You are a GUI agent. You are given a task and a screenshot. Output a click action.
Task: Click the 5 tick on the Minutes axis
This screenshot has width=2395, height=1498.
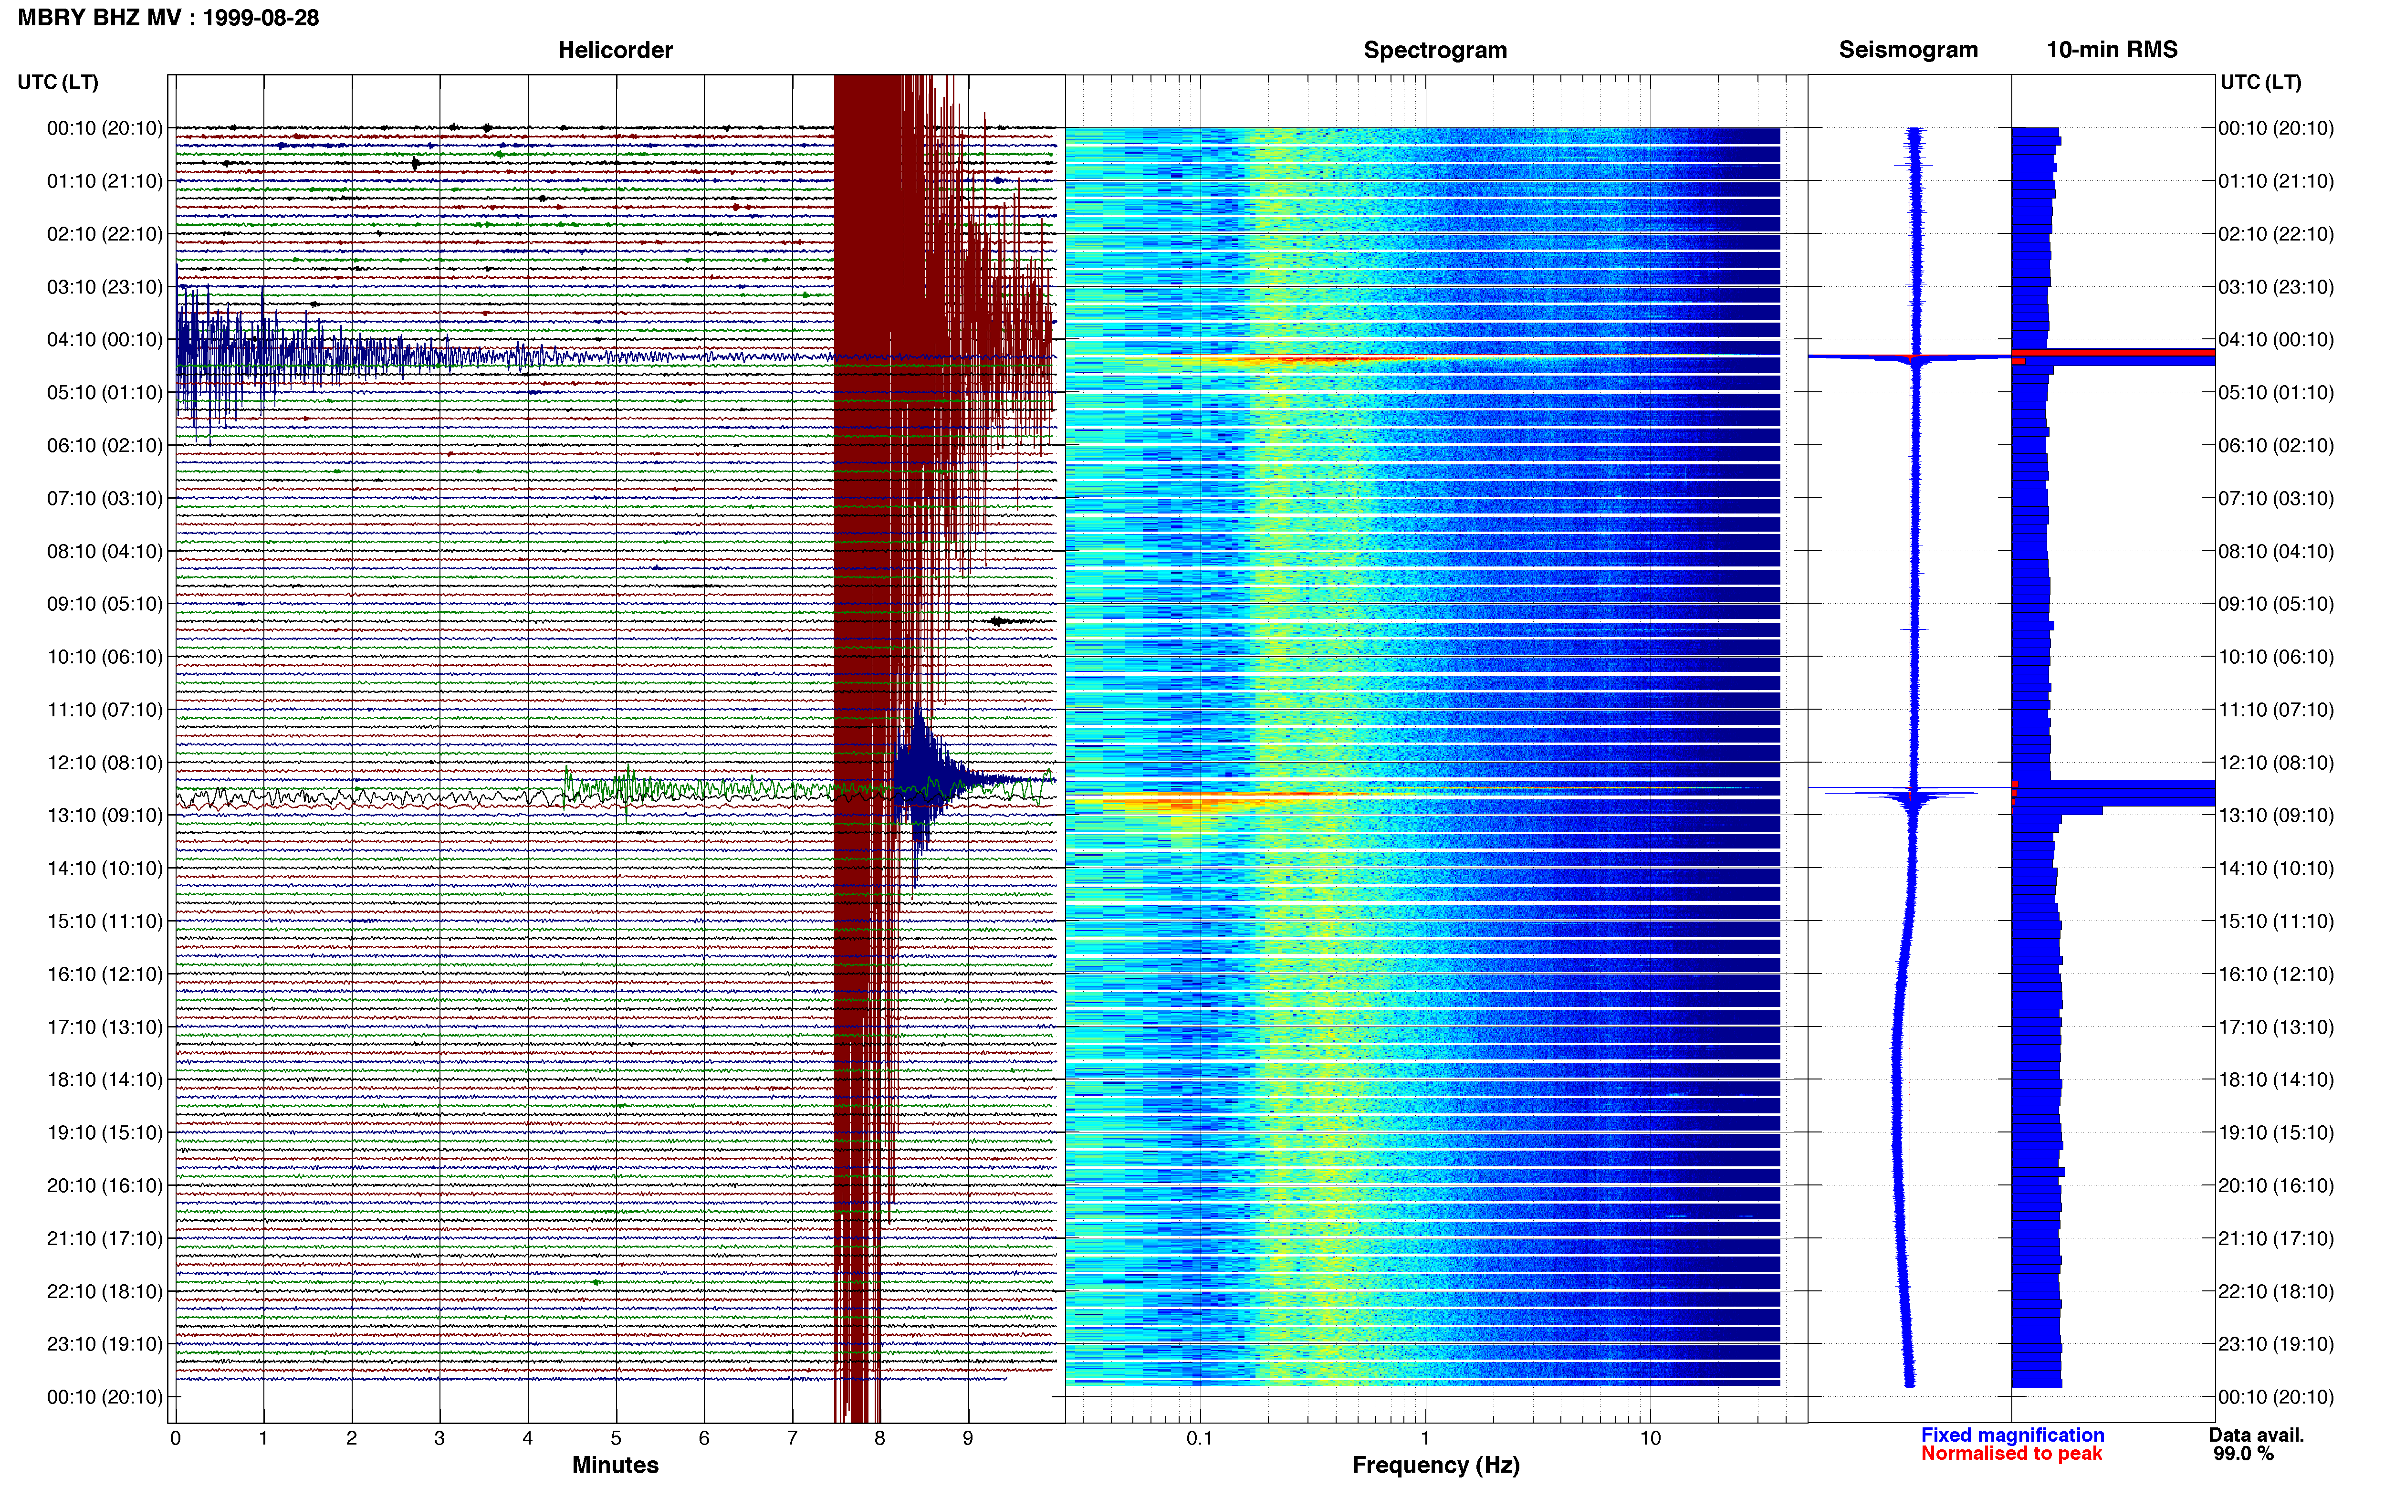coord(616,1437)
